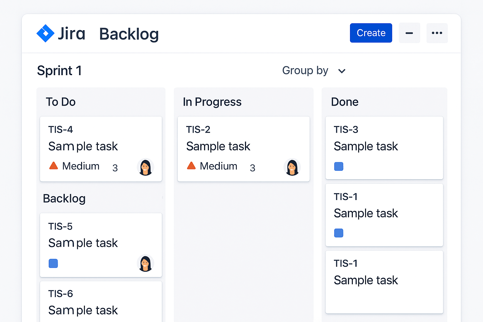Click the blue square on the TIS-1 card
Viewport: 483px width, 322px height.
[x=339, y=233]
